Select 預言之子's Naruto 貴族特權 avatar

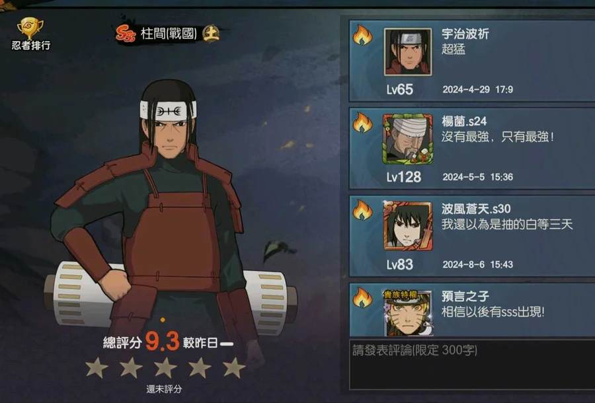point(408,312)
